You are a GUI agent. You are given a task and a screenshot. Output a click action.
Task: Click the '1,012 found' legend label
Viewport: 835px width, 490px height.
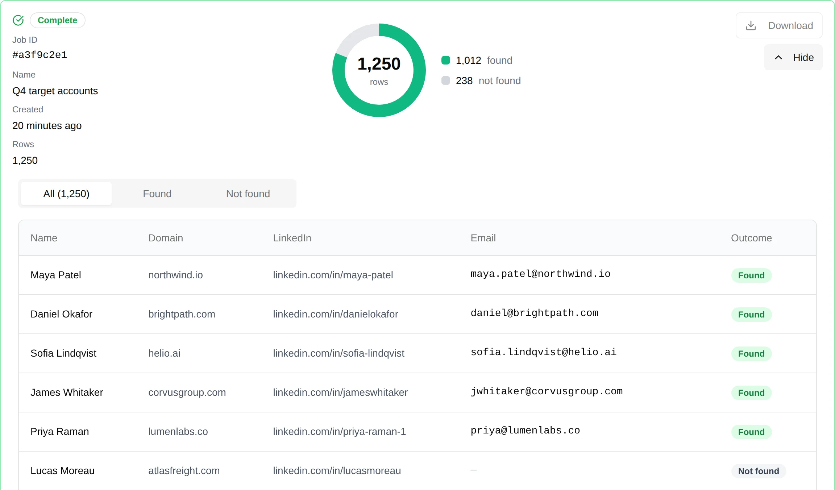[484, 60]
